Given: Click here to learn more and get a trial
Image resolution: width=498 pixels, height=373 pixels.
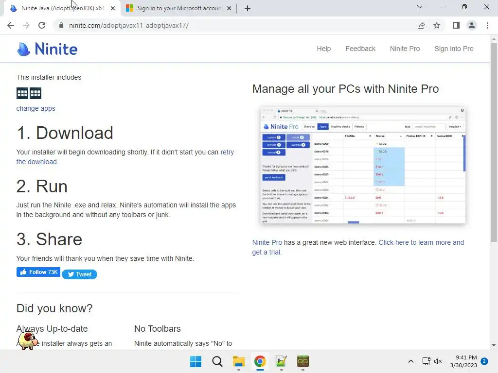Looking at the screenshot, I should click(421, 242).
